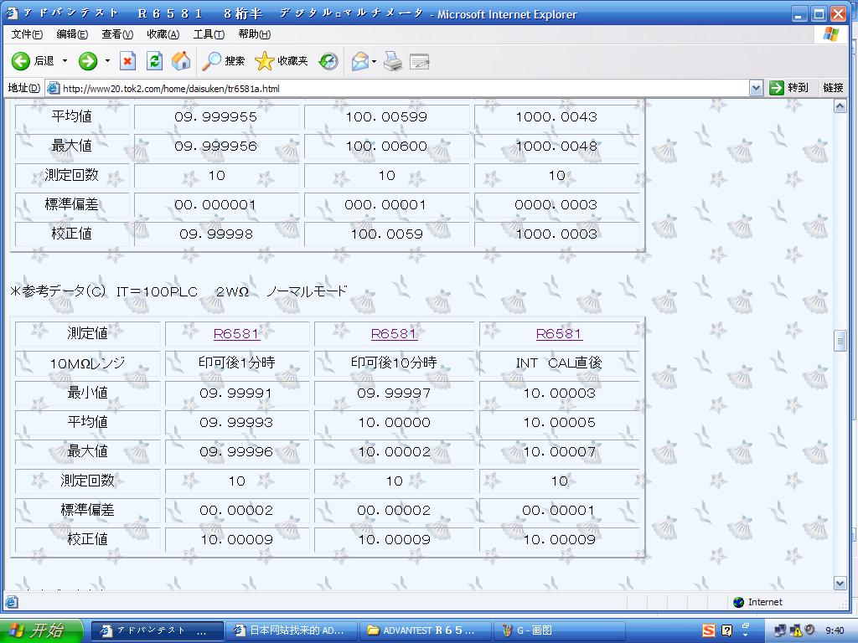858x643 pixels.
Task: Click the 1000.0043 average value cell
Action: tap(556, 117)
